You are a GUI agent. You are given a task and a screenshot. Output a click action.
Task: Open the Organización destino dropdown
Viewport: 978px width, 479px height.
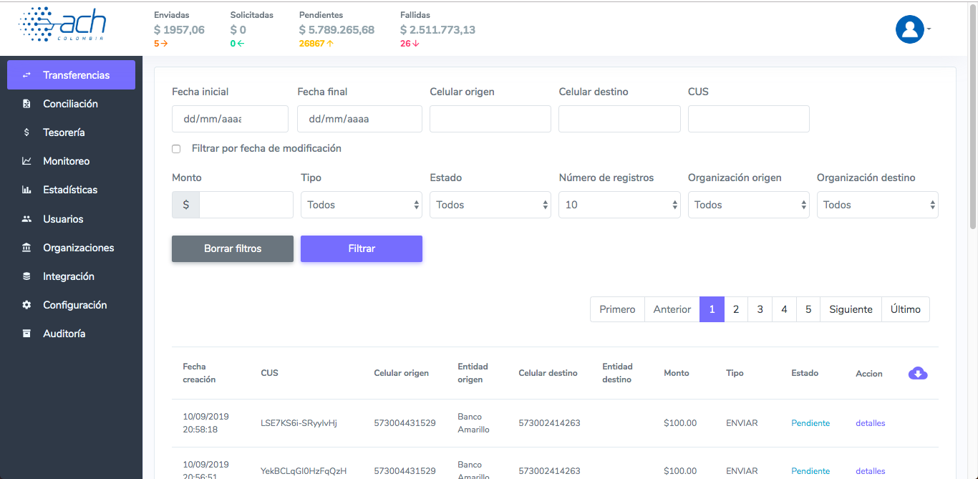pos(878,205)
